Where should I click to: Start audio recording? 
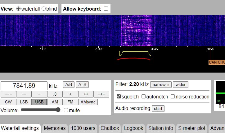coord(158,108)
